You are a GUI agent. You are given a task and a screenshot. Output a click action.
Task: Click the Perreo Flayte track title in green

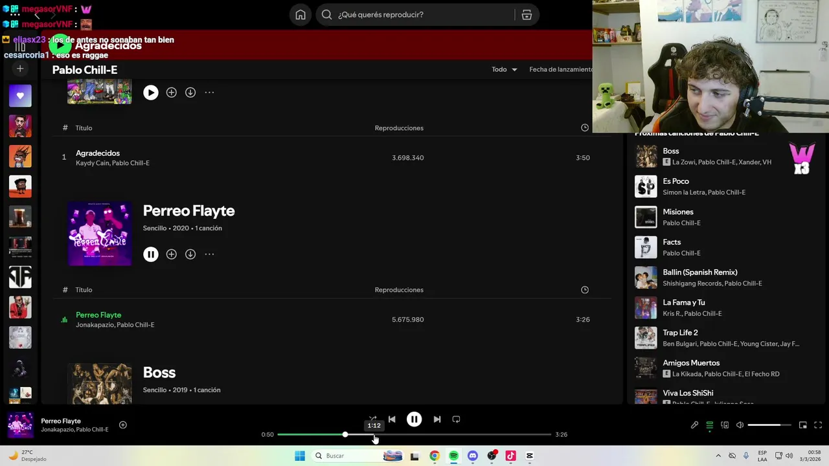98,315
